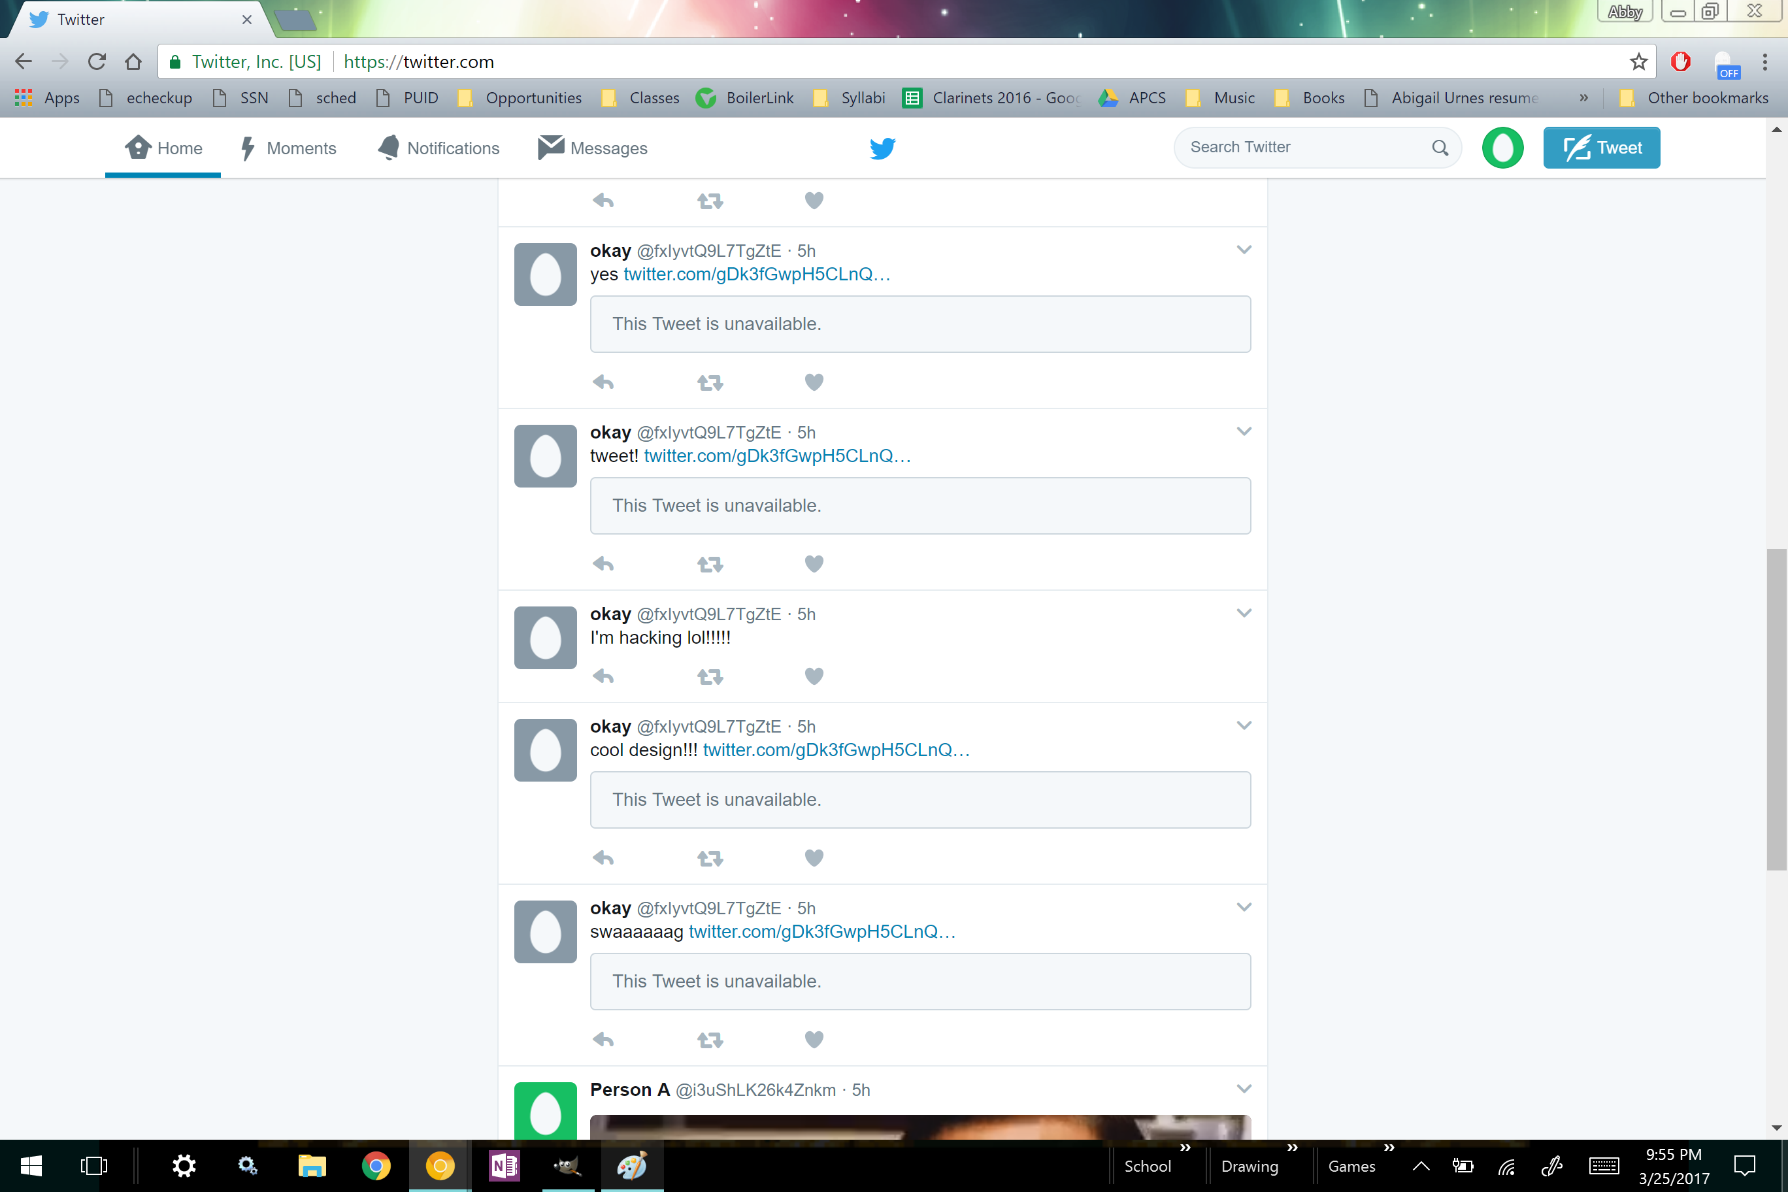Like the "tweet!" post with the heart
1788x1192 pixels.
814,563
